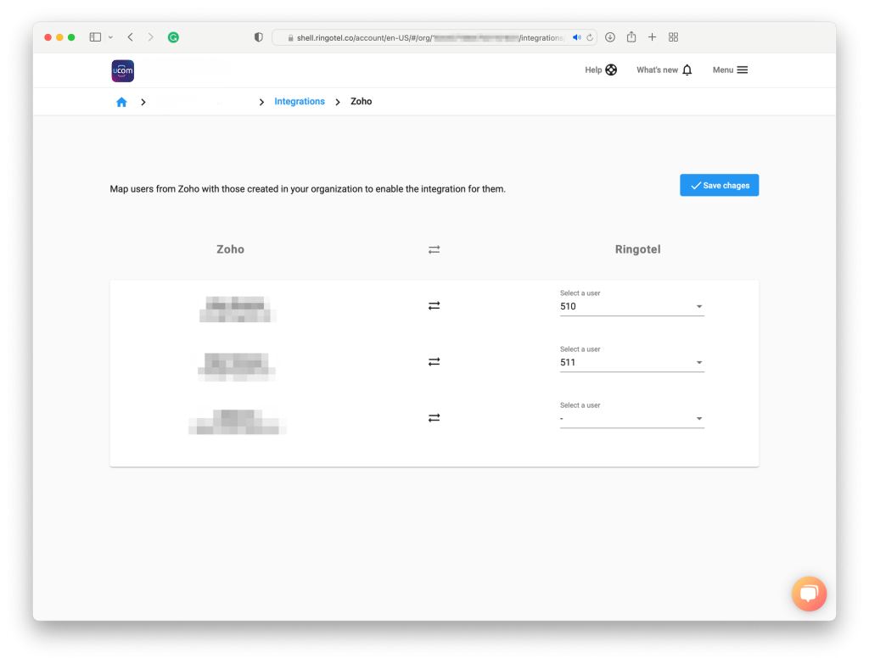Expand the unassigned user dropdown showing dash

coord(631,418)
